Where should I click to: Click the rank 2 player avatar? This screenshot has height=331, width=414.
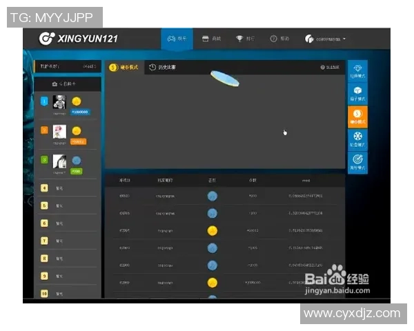pyautogui.click(x=59, y=132)
